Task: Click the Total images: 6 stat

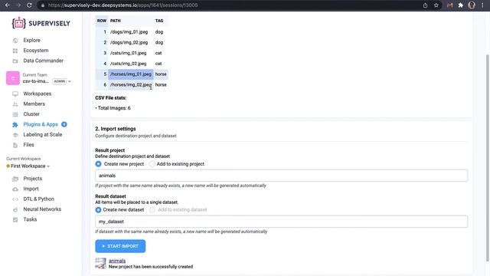Action: click(113, 108)
